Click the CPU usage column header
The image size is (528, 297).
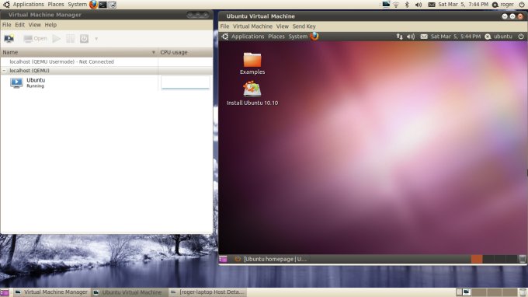click(x=186, y=52)
